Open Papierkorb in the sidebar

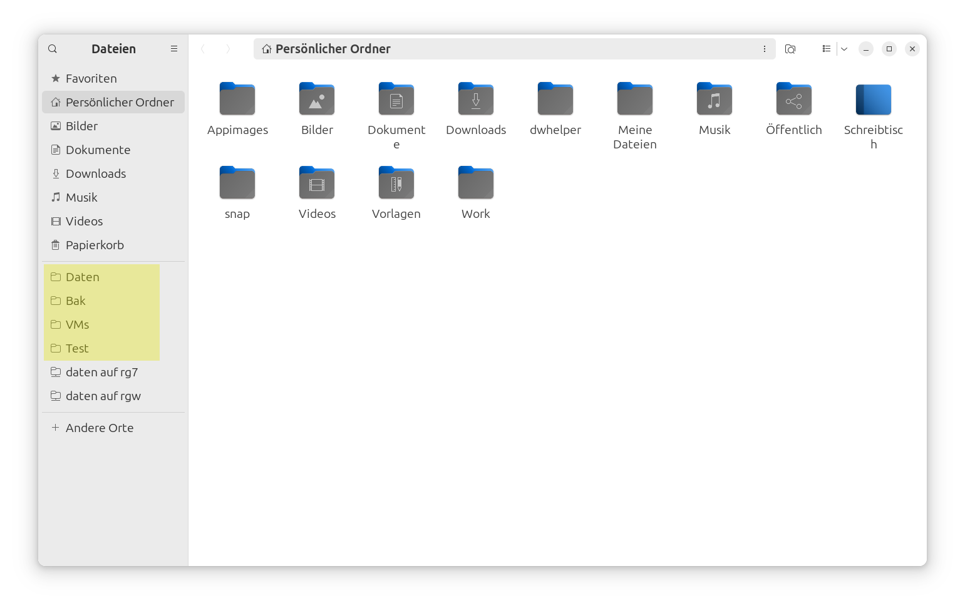click(113, 245)
